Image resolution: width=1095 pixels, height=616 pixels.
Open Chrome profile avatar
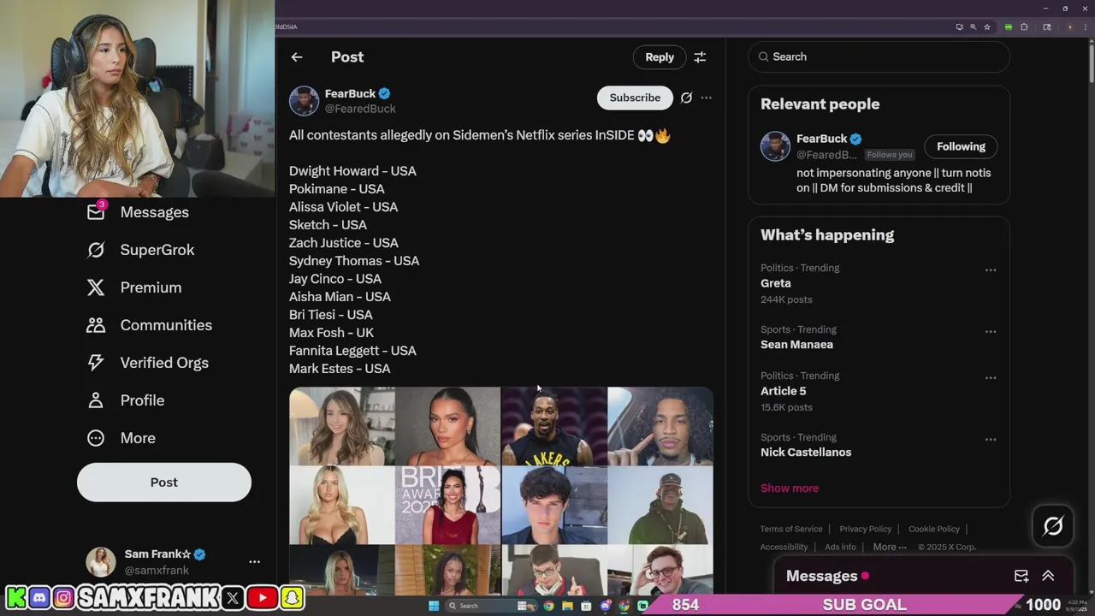pyautogui.click(x=1070, y=27)
